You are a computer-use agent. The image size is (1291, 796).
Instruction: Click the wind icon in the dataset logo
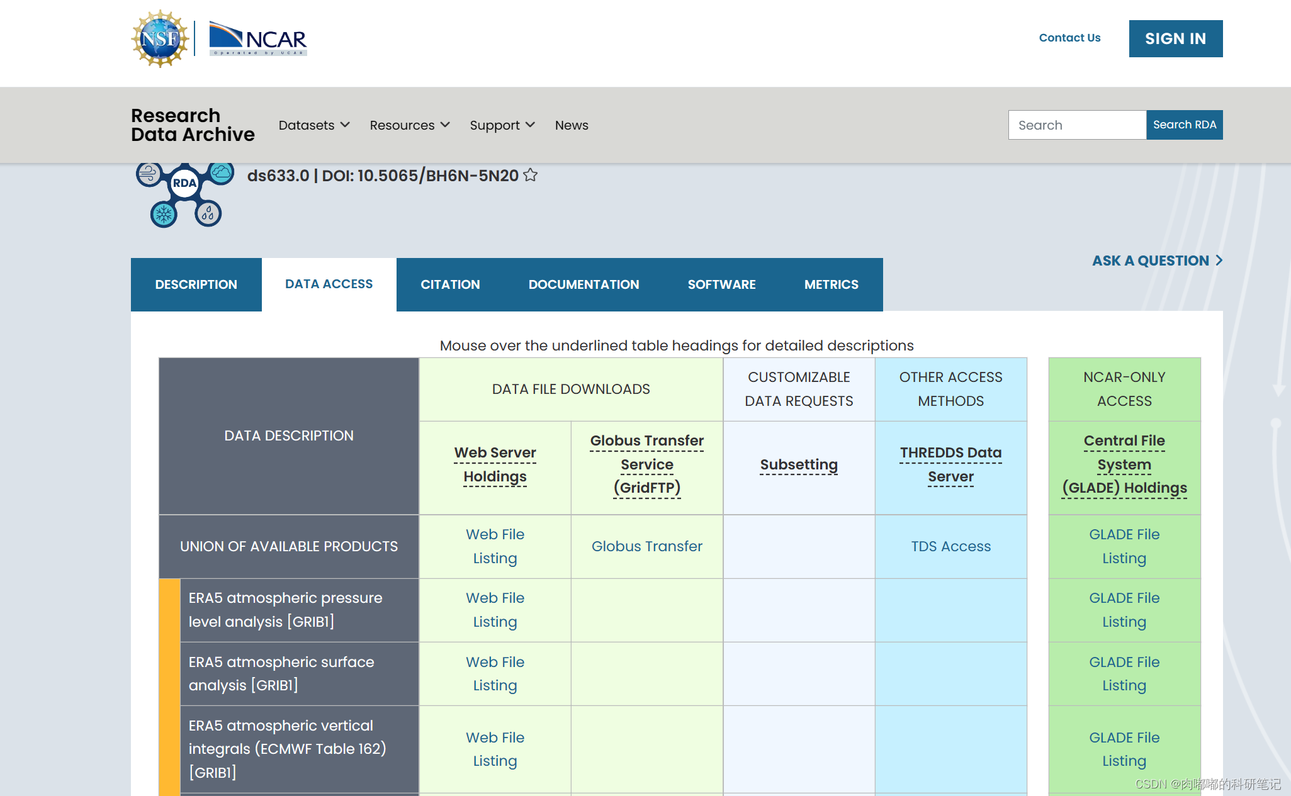[x=149, y=173]
